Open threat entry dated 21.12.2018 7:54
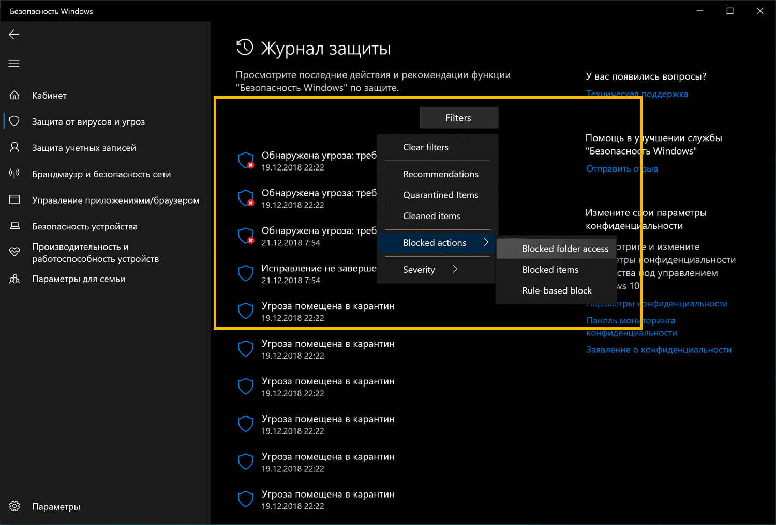 307,236
